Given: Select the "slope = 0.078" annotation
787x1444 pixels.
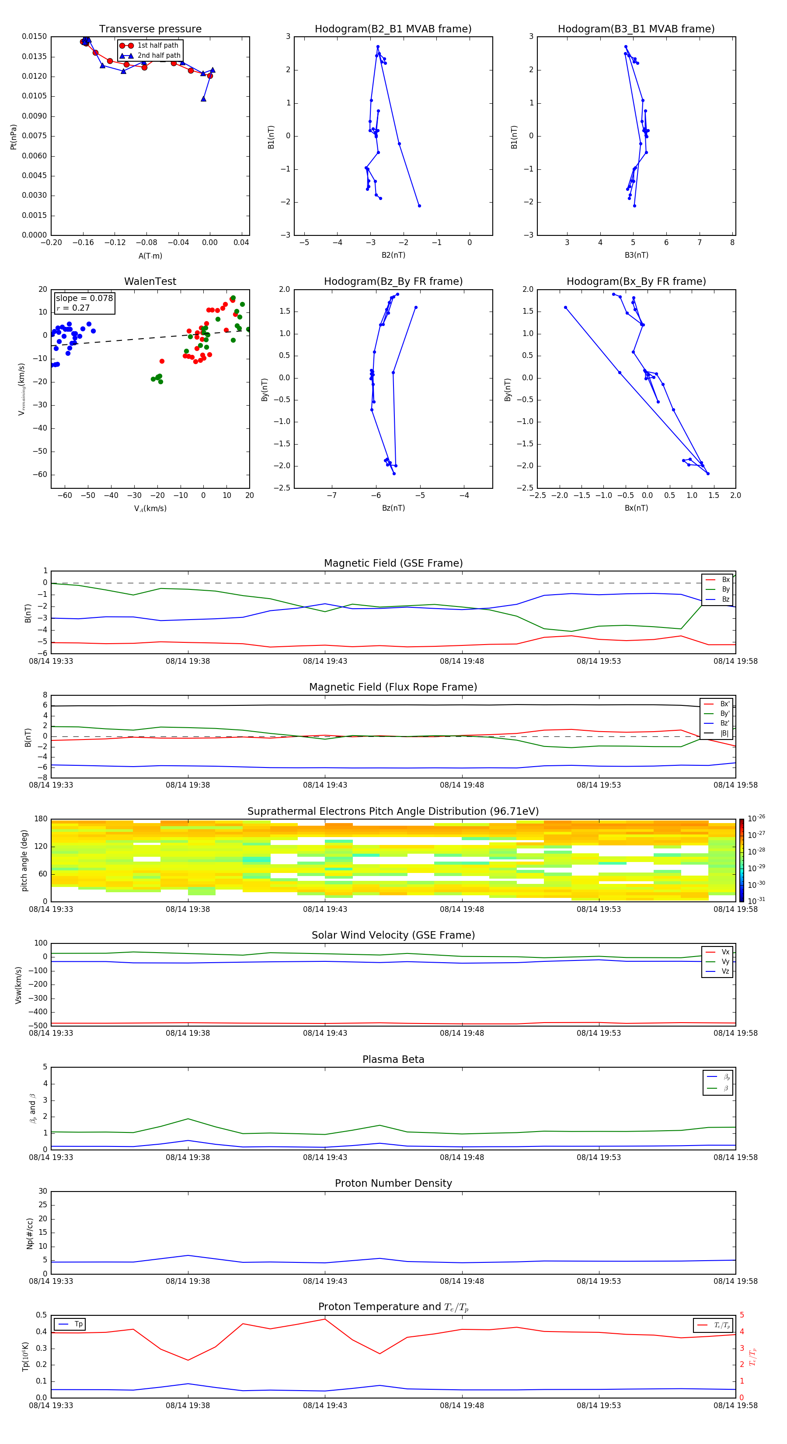Looking at the screenshot, I should tap(84, 298).
